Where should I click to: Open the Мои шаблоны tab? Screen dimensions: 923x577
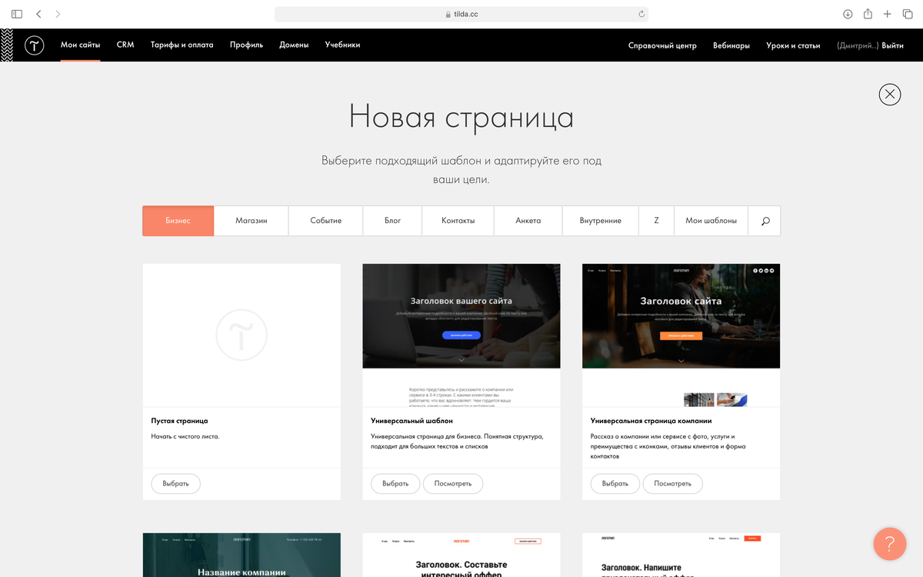point(711,220)
